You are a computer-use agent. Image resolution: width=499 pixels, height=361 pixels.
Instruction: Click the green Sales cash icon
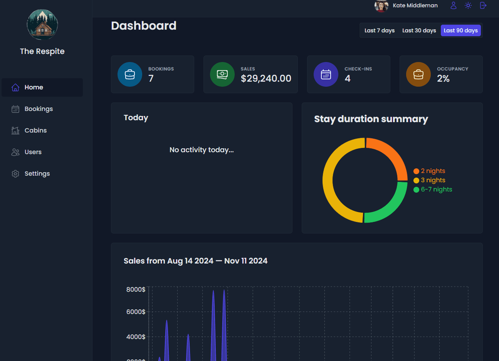222,74
